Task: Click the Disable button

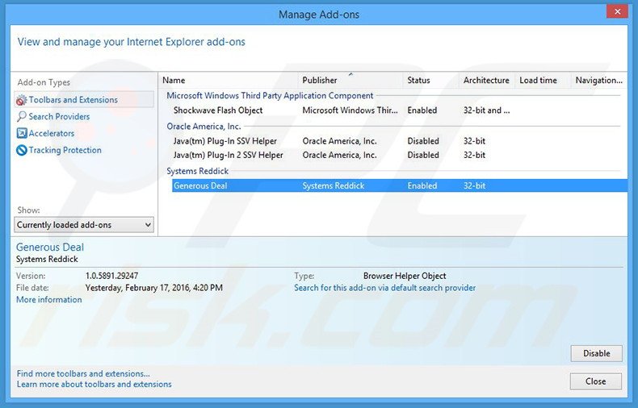Action: 597,353
